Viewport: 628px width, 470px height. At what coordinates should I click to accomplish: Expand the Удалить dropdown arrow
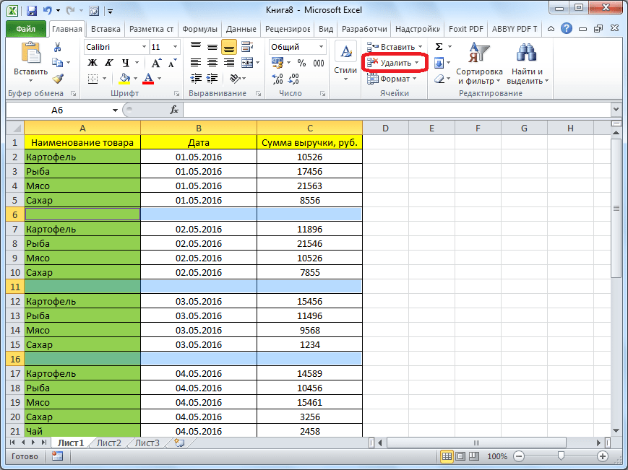point(416,63)
